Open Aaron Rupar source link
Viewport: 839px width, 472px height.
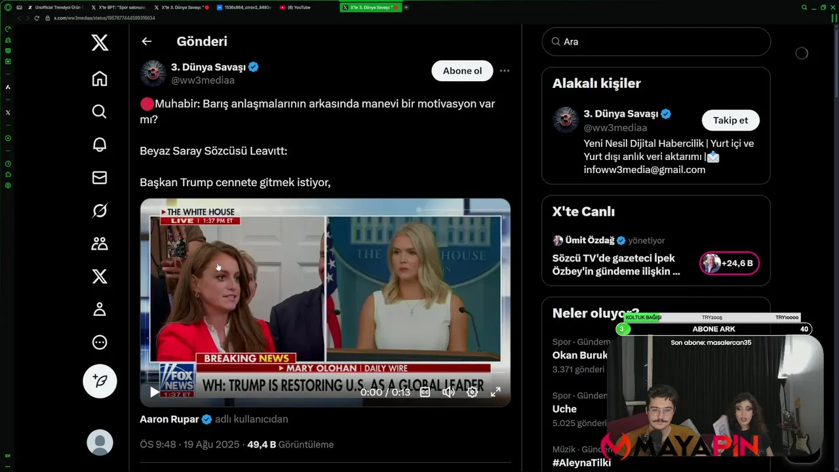(169, 419)
